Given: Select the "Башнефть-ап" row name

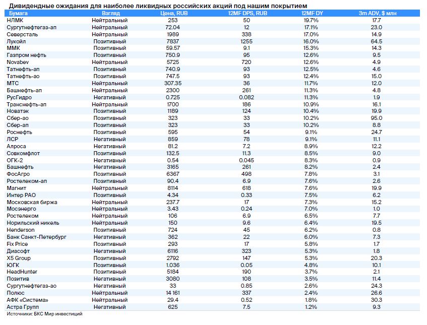Looking at the screenshot, I should [24, 91].
